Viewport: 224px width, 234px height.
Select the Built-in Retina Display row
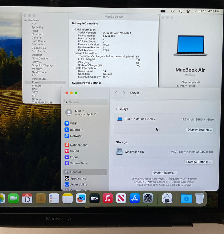coord(165,119)
